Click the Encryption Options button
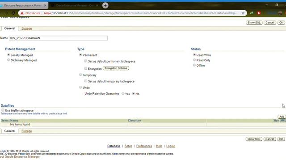286x160 pixels. coord(116,68)
